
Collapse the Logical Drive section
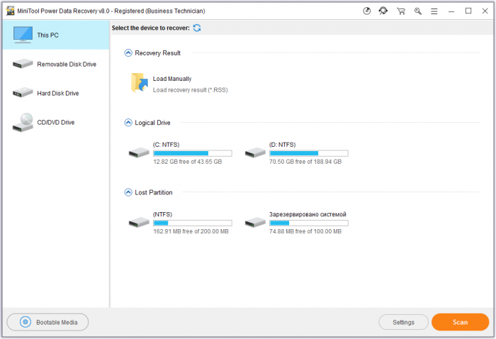tap(128, 123)
